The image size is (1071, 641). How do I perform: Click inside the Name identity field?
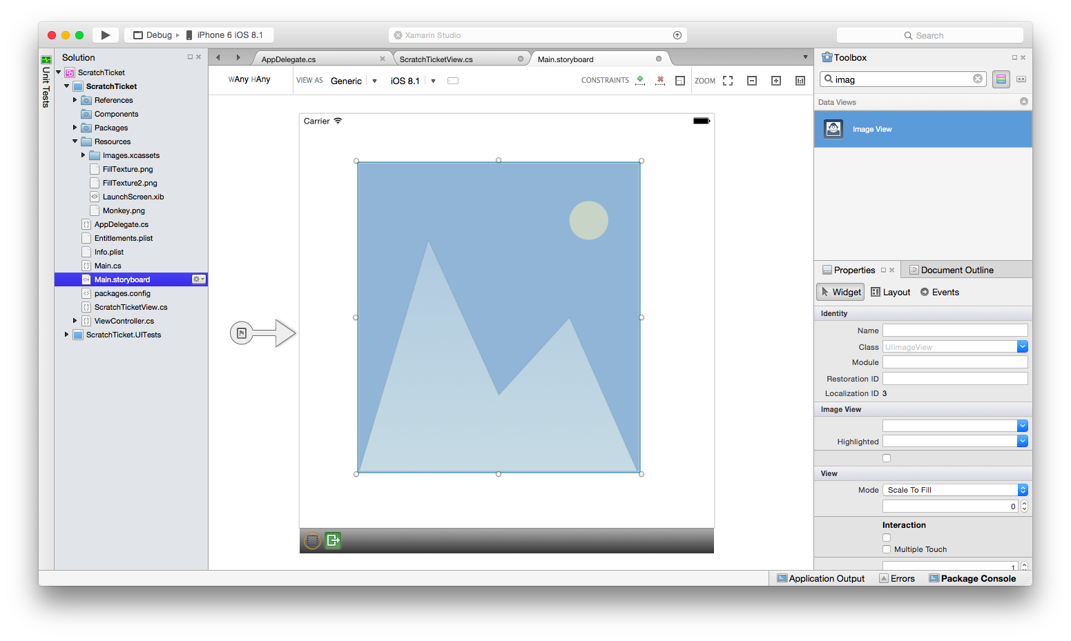[954, 330]
